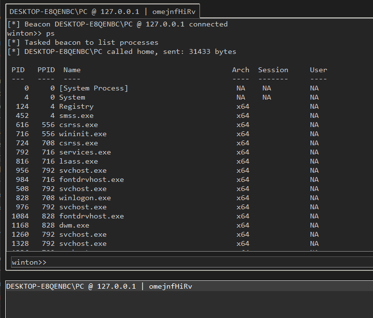
Task: Select svchost.exe with PID 976
Action: pos(83,207)
